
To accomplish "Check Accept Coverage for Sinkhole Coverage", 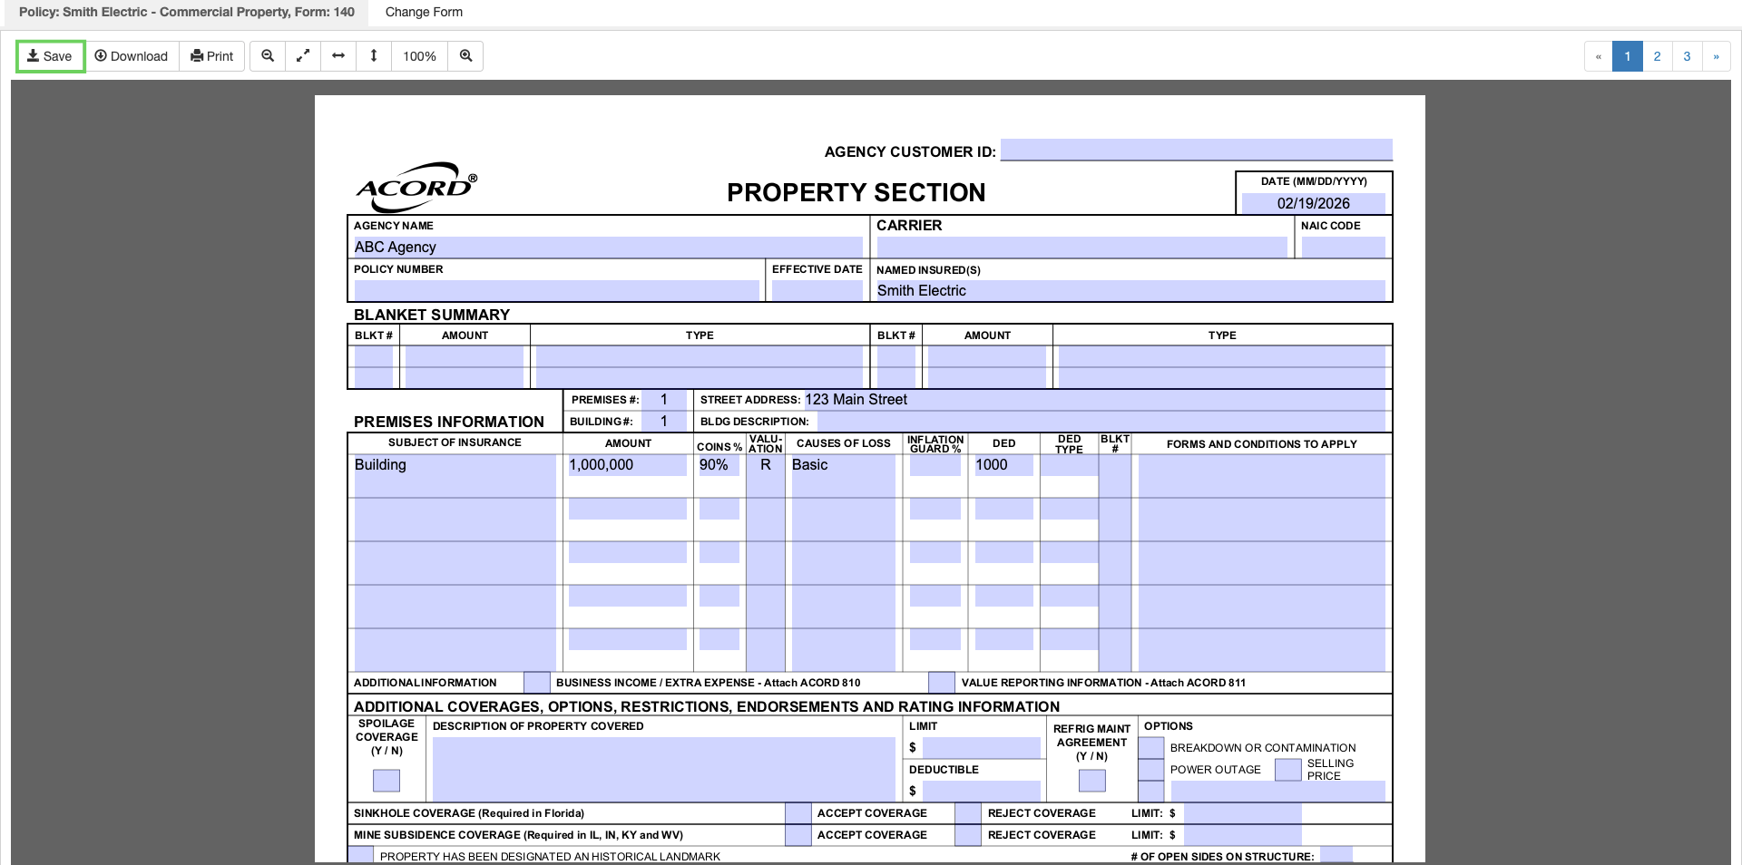I will click(x=798, y=812).
